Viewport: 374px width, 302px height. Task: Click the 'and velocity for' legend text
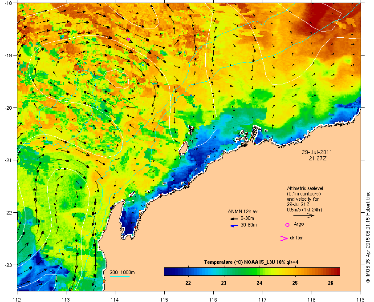(303, 199)
